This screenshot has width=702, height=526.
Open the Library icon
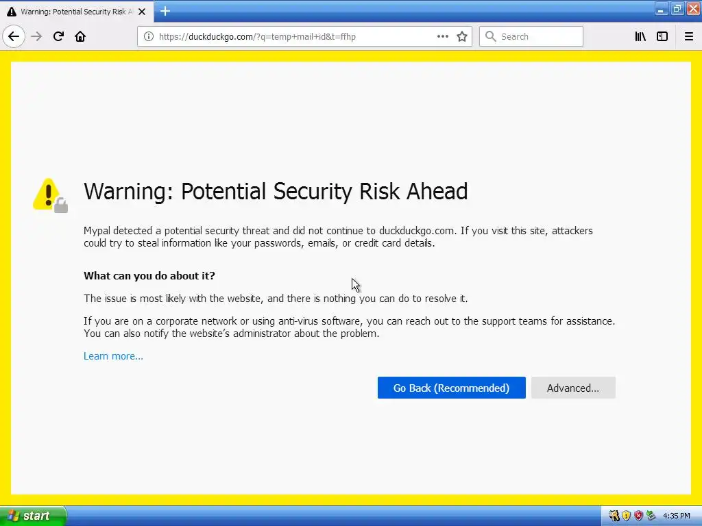[x=640, y=37]
